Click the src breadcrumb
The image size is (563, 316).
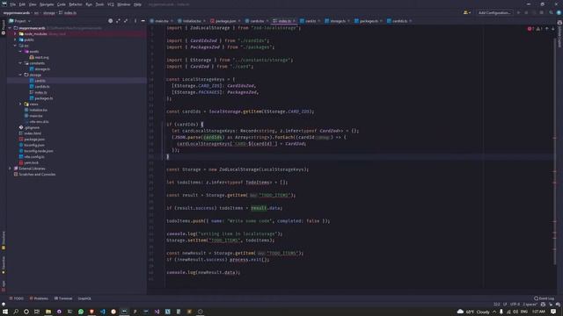coord(36,13)
